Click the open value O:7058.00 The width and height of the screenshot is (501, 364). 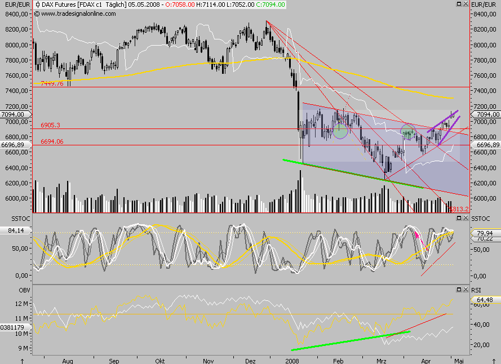[180, 5]
